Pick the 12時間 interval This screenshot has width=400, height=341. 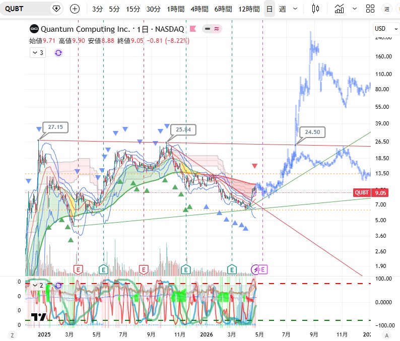(x=249, y=9)
